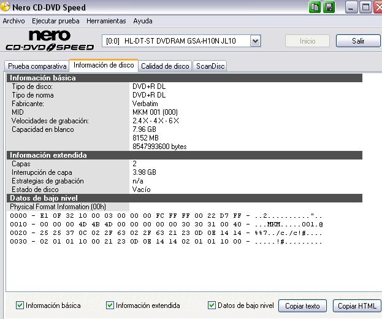382x319 pixels.
Task: Click the Salir button
Action: (x=358, y=41)
